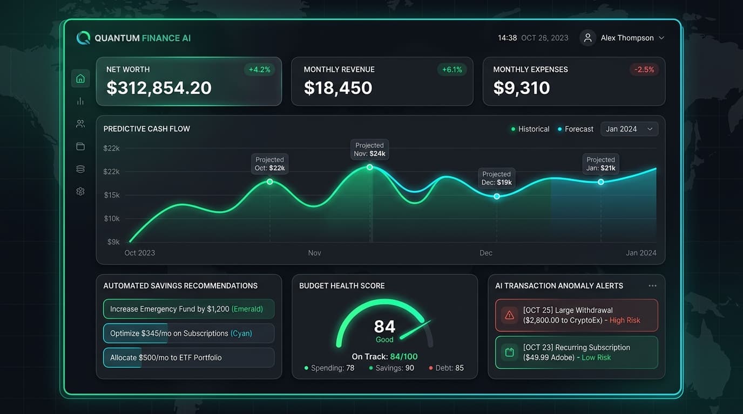This screenshot has width=743, height=414.
Task: Open the Home dashboard in the sidebar
Action: 80,79
